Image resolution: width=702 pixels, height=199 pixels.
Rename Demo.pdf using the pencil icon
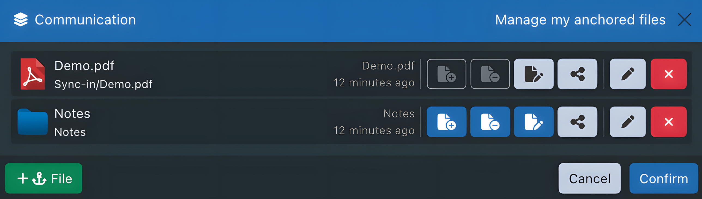[x=627, y=74]
